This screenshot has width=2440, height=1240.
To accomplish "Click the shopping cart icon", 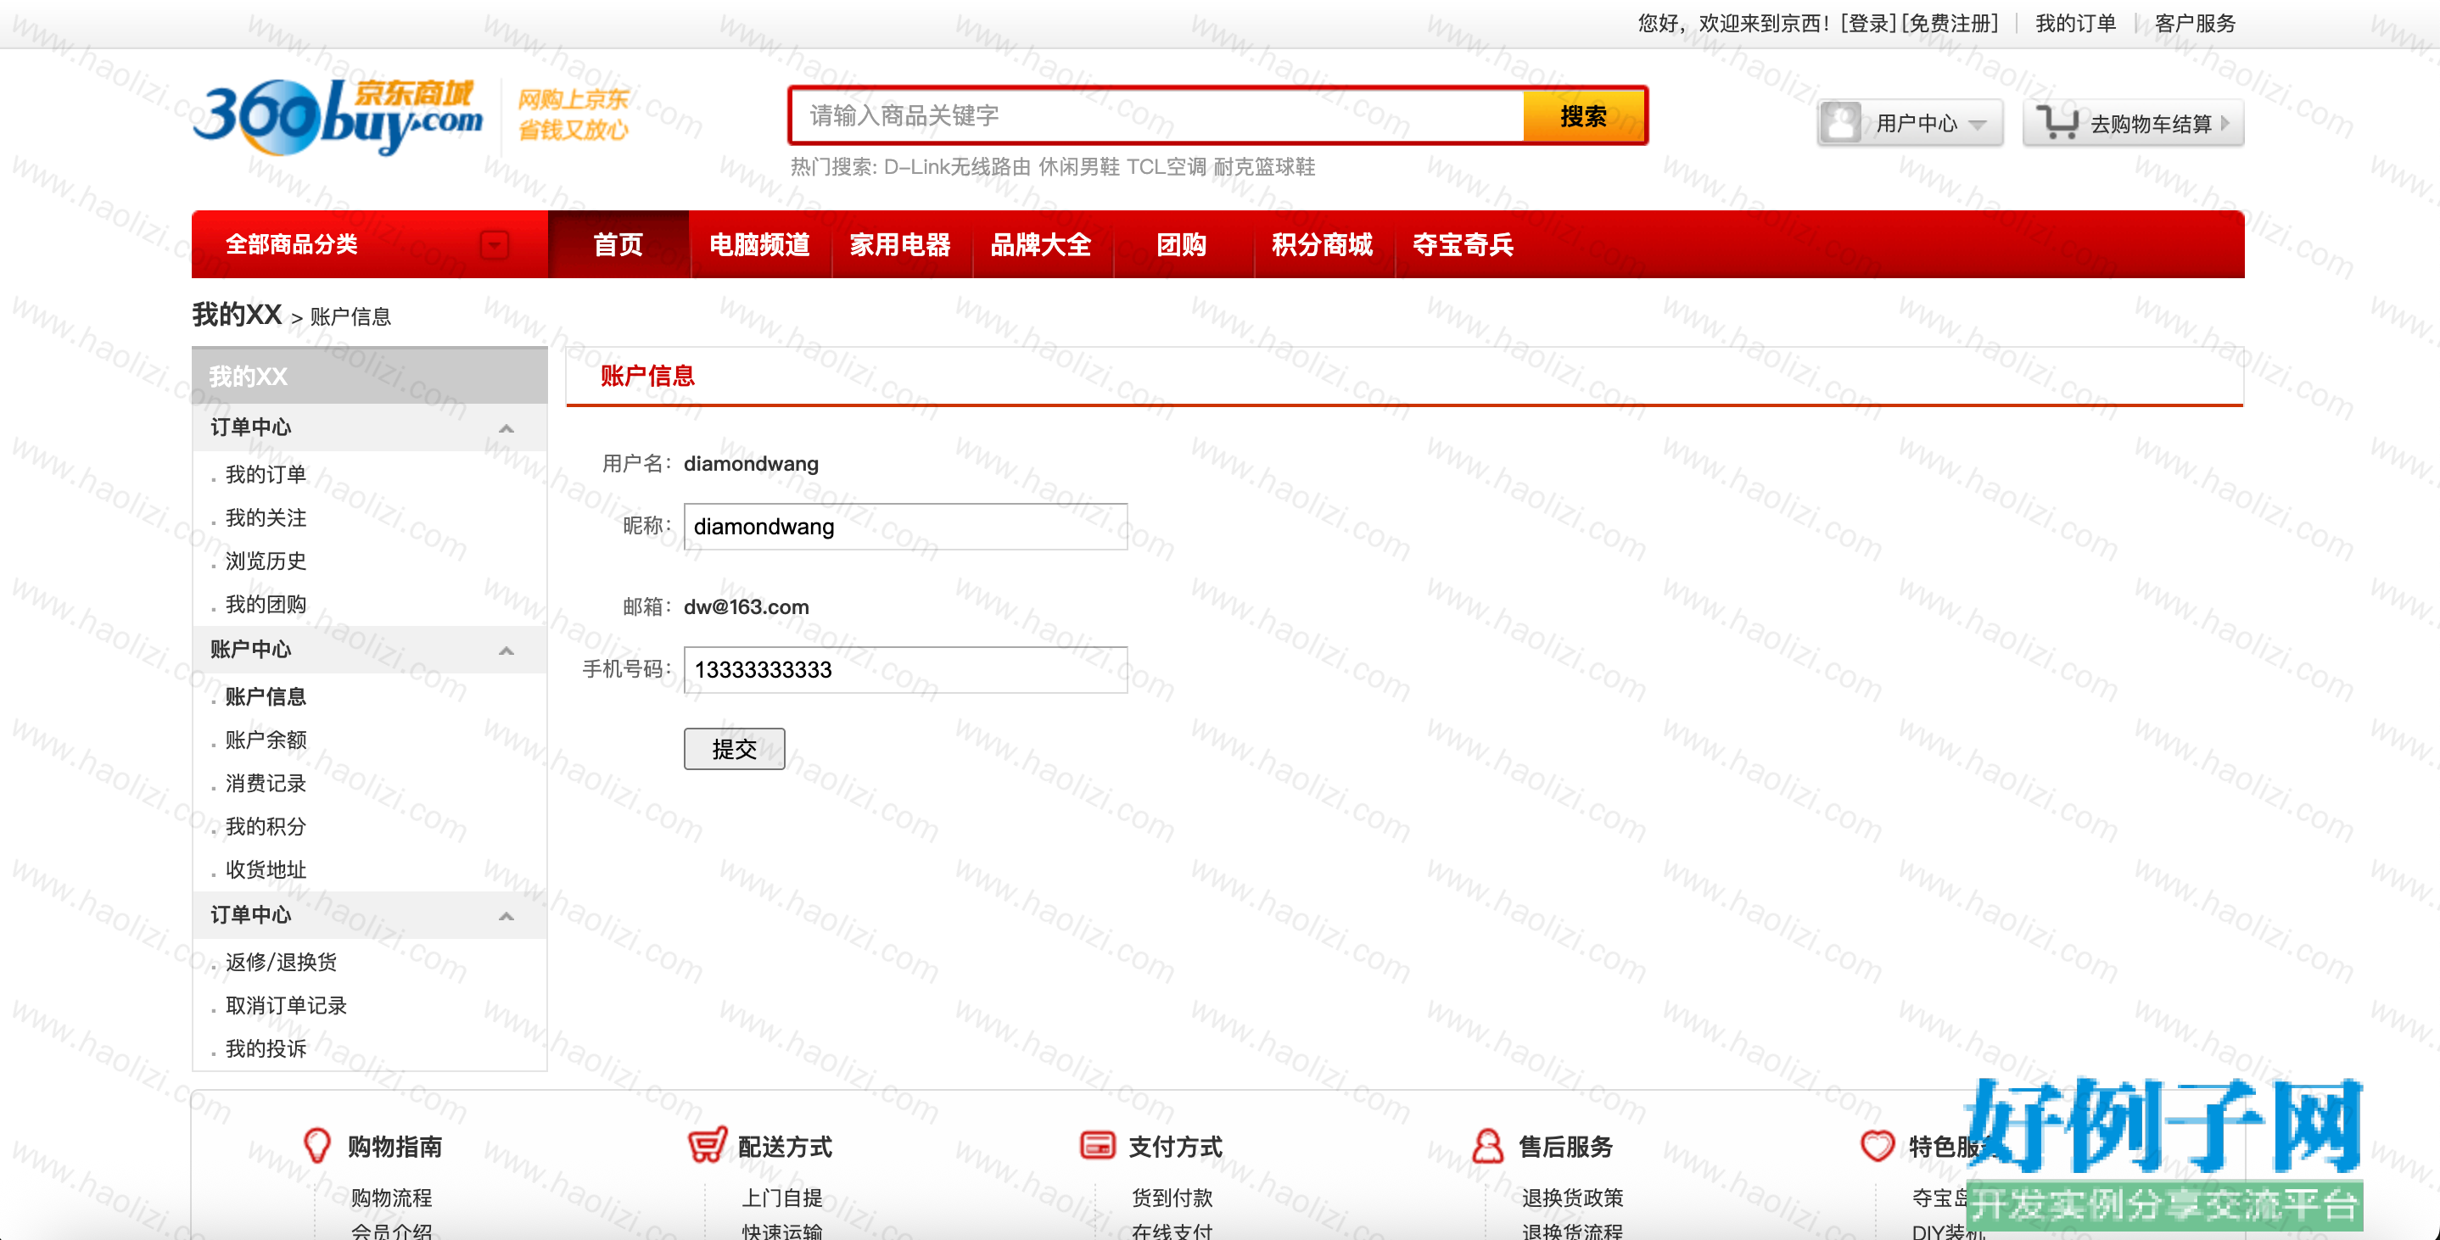I will [x=2057, y=123].
